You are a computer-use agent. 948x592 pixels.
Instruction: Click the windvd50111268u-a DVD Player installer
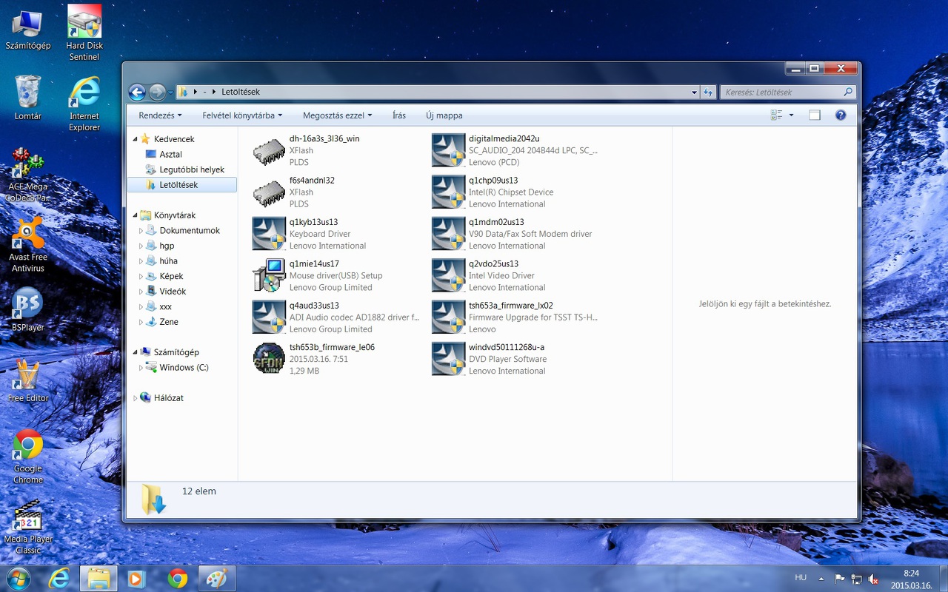click(x=448, y=359)
